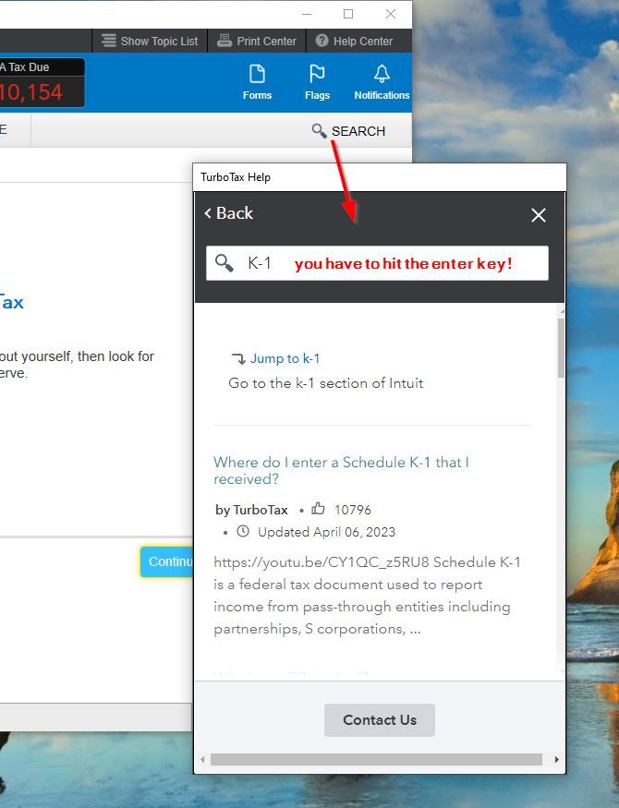Click the tax due amount 10,154
619x808 pixels.
[x=31, y=92]
